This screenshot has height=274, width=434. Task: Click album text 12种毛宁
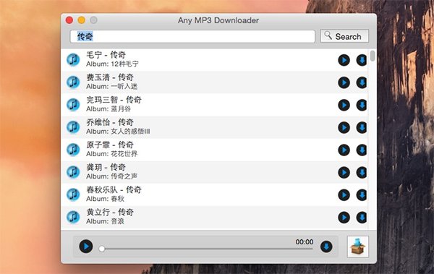pos(124,64)
